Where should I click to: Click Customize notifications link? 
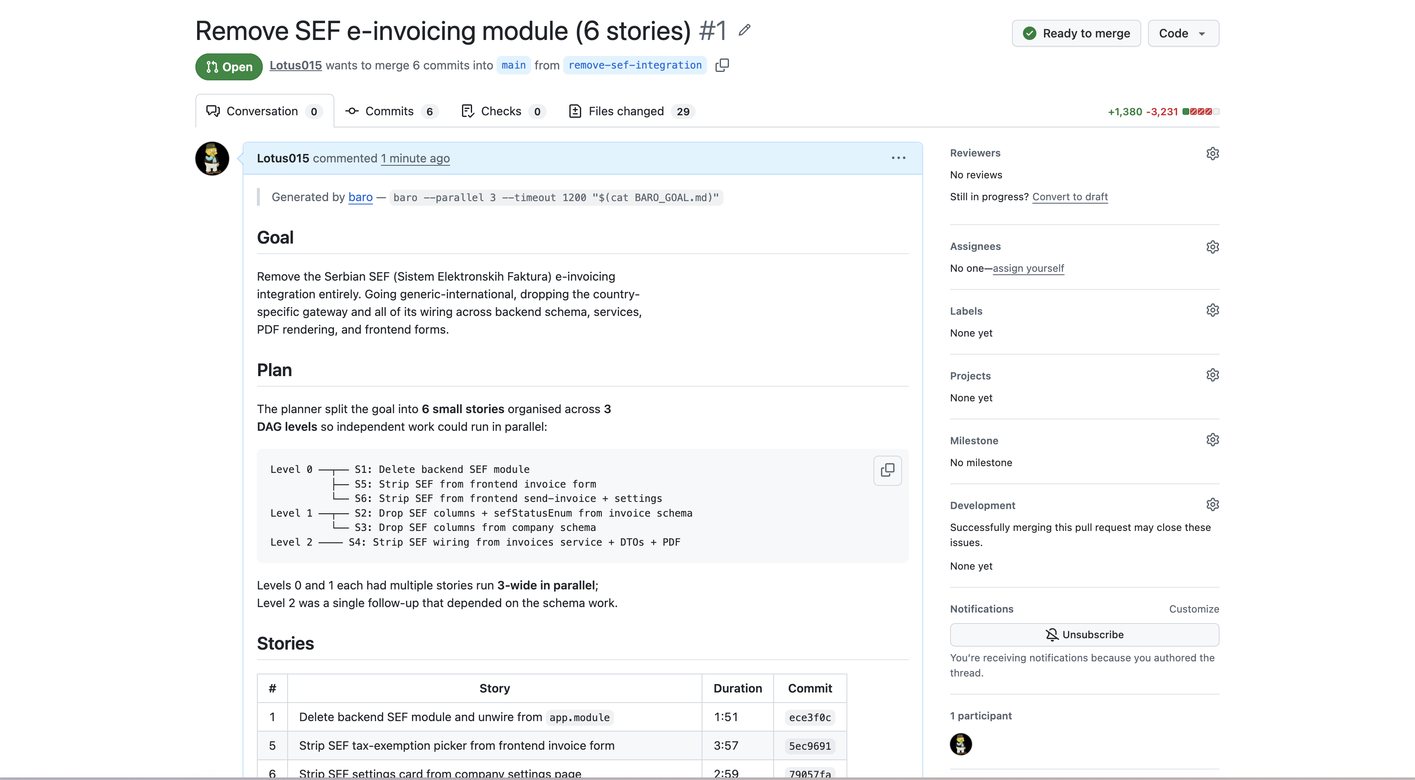[1194, 609]
